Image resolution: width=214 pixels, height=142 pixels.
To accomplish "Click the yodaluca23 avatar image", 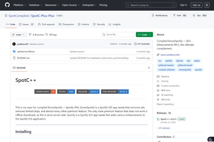I will tap(14, 44).
